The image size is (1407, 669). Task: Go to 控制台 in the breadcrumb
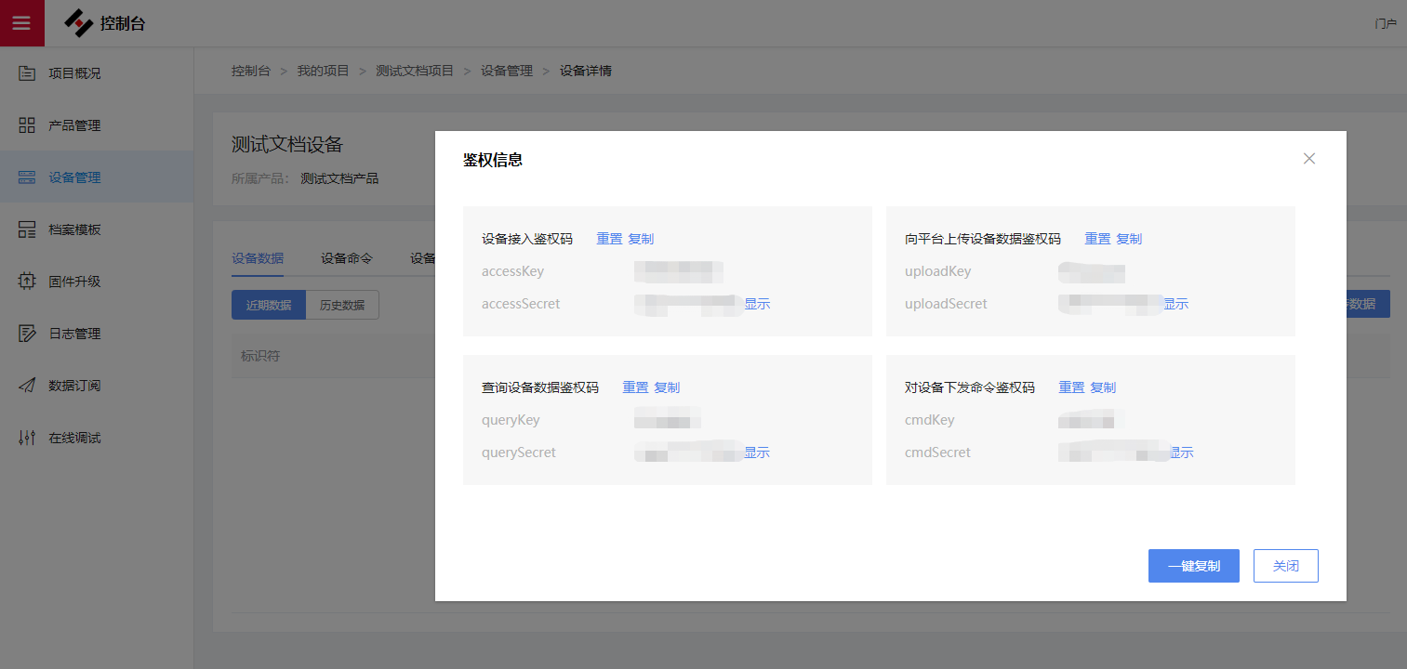coord(251,71)
